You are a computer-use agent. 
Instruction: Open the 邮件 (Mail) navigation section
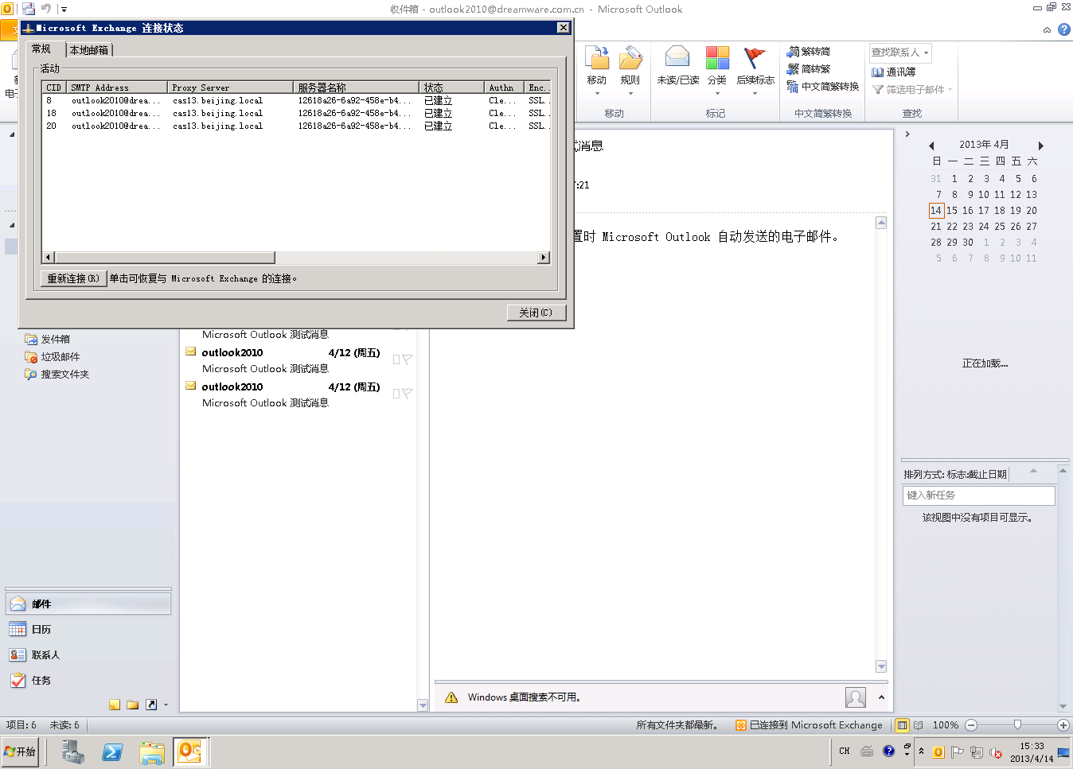[x=88, y=604]
